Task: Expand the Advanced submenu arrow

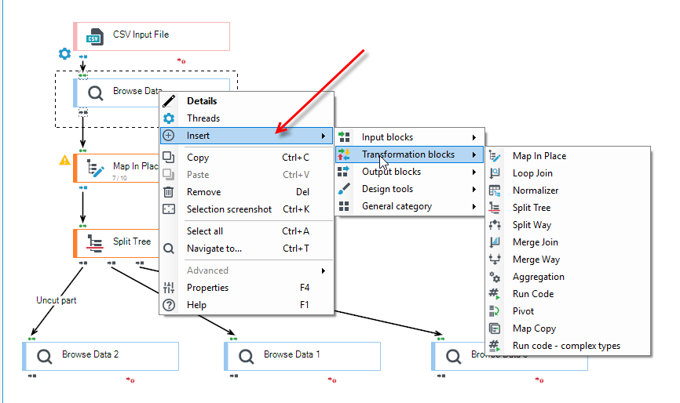Action: tap(323, 270)
